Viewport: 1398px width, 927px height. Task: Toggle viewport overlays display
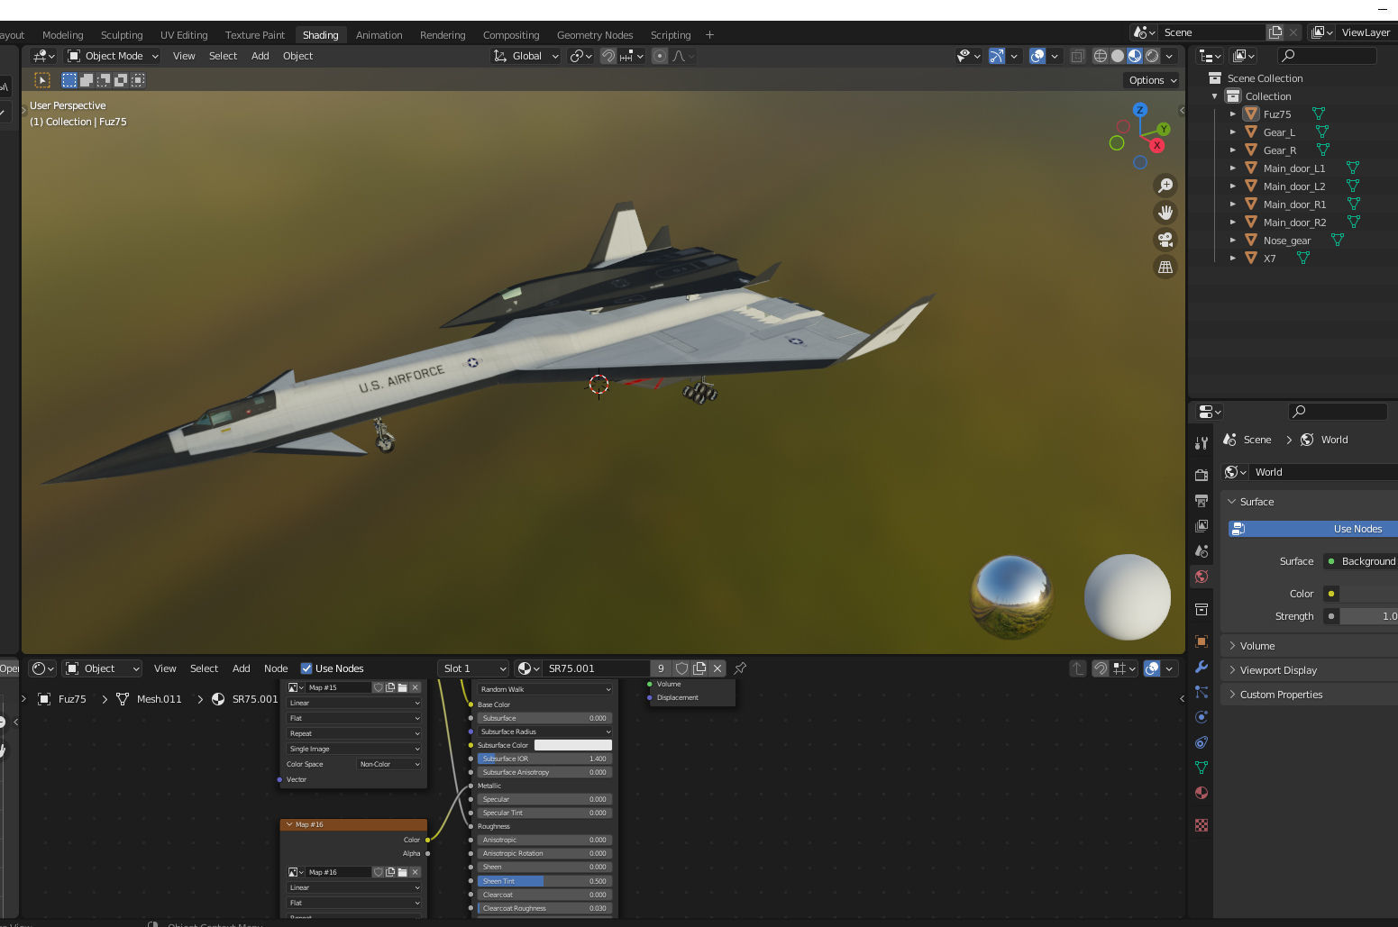click(1037, 56)
